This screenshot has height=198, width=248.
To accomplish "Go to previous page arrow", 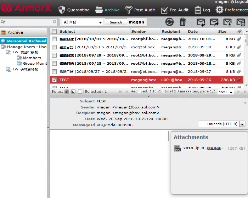I will (126, 92).
